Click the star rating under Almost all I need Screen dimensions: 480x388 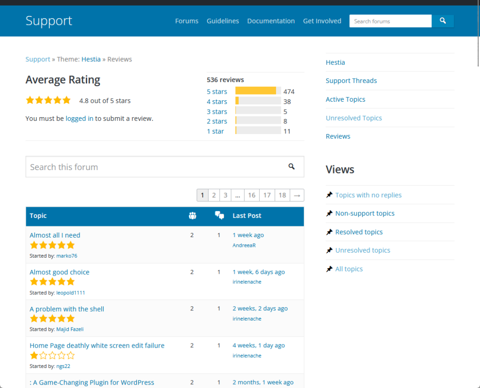pyautogui.click(x=52, y=245)
